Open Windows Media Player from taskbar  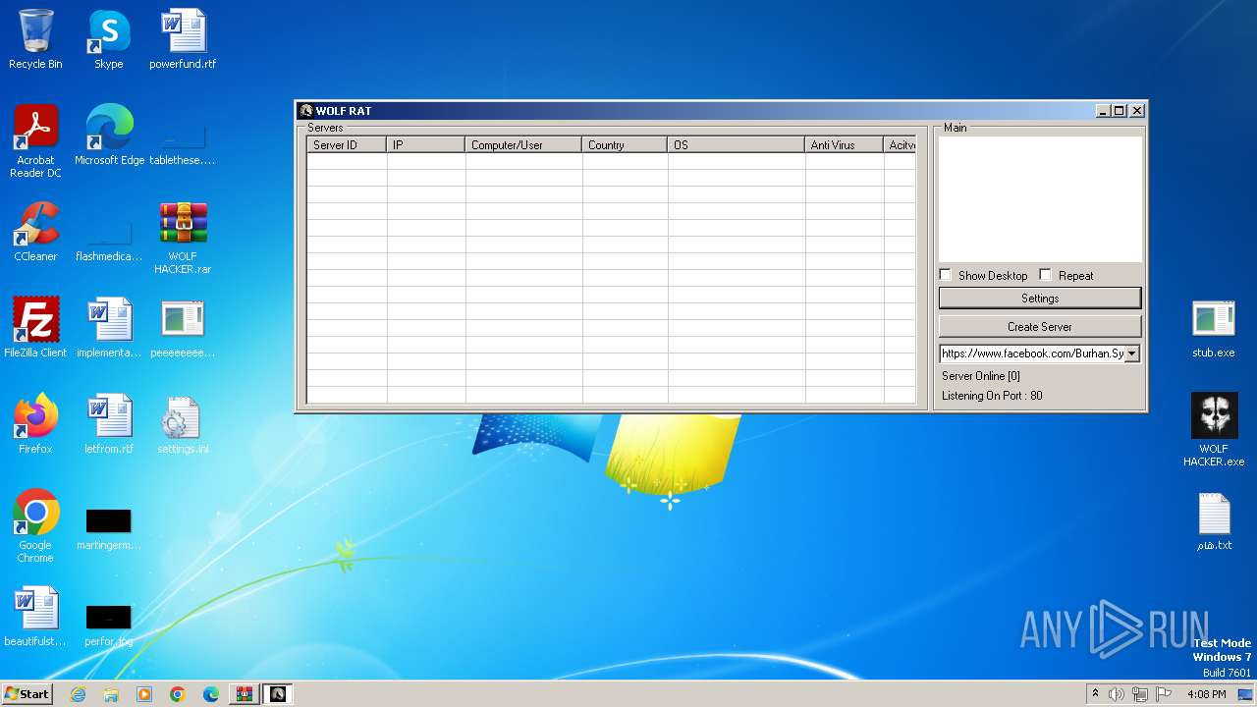coord(144,694)
